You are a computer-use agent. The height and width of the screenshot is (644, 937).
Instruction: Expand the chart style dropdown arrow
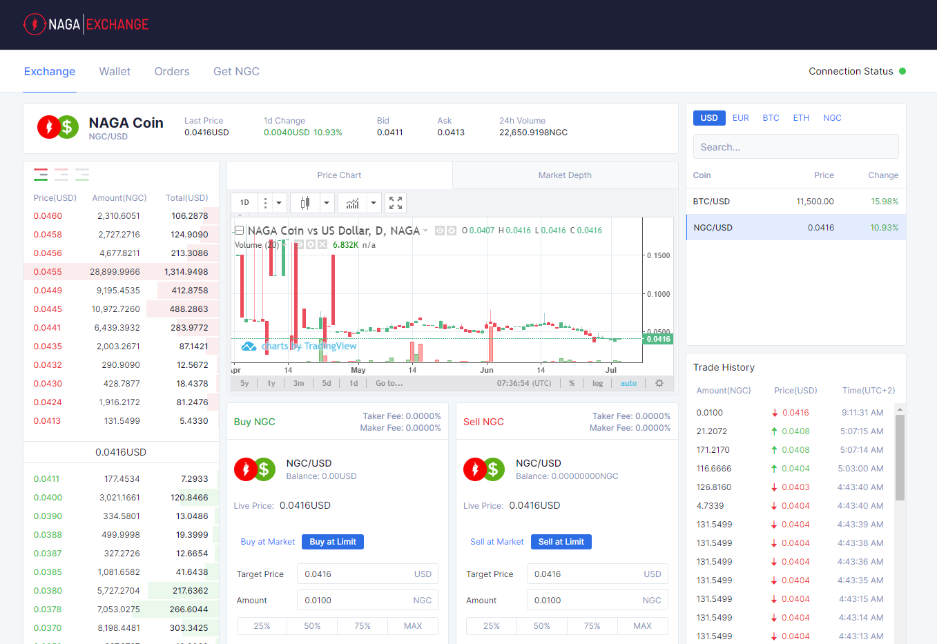tap(327, 203)
